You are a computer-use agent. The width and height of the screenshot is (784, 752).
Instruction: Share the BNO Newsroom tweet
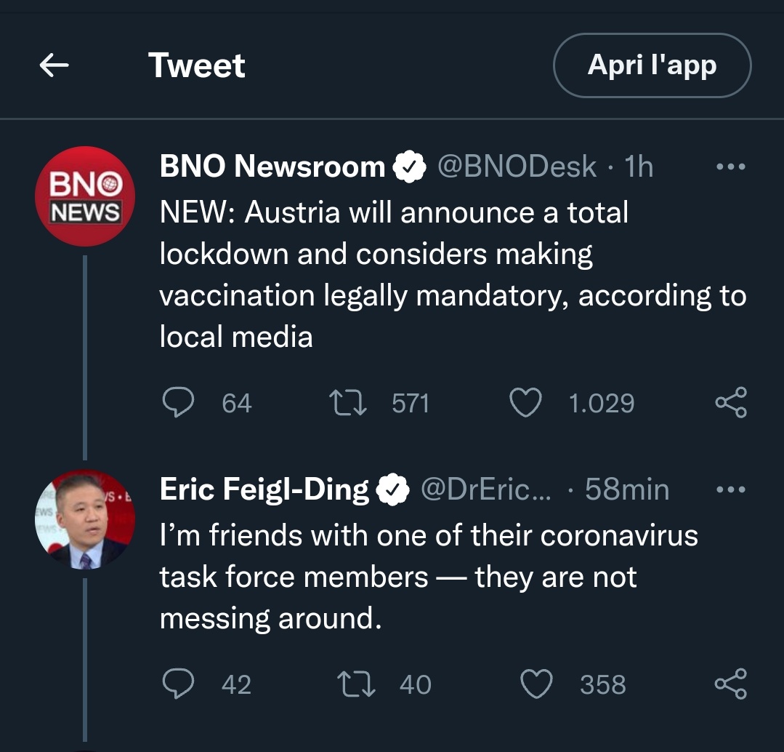730,403
